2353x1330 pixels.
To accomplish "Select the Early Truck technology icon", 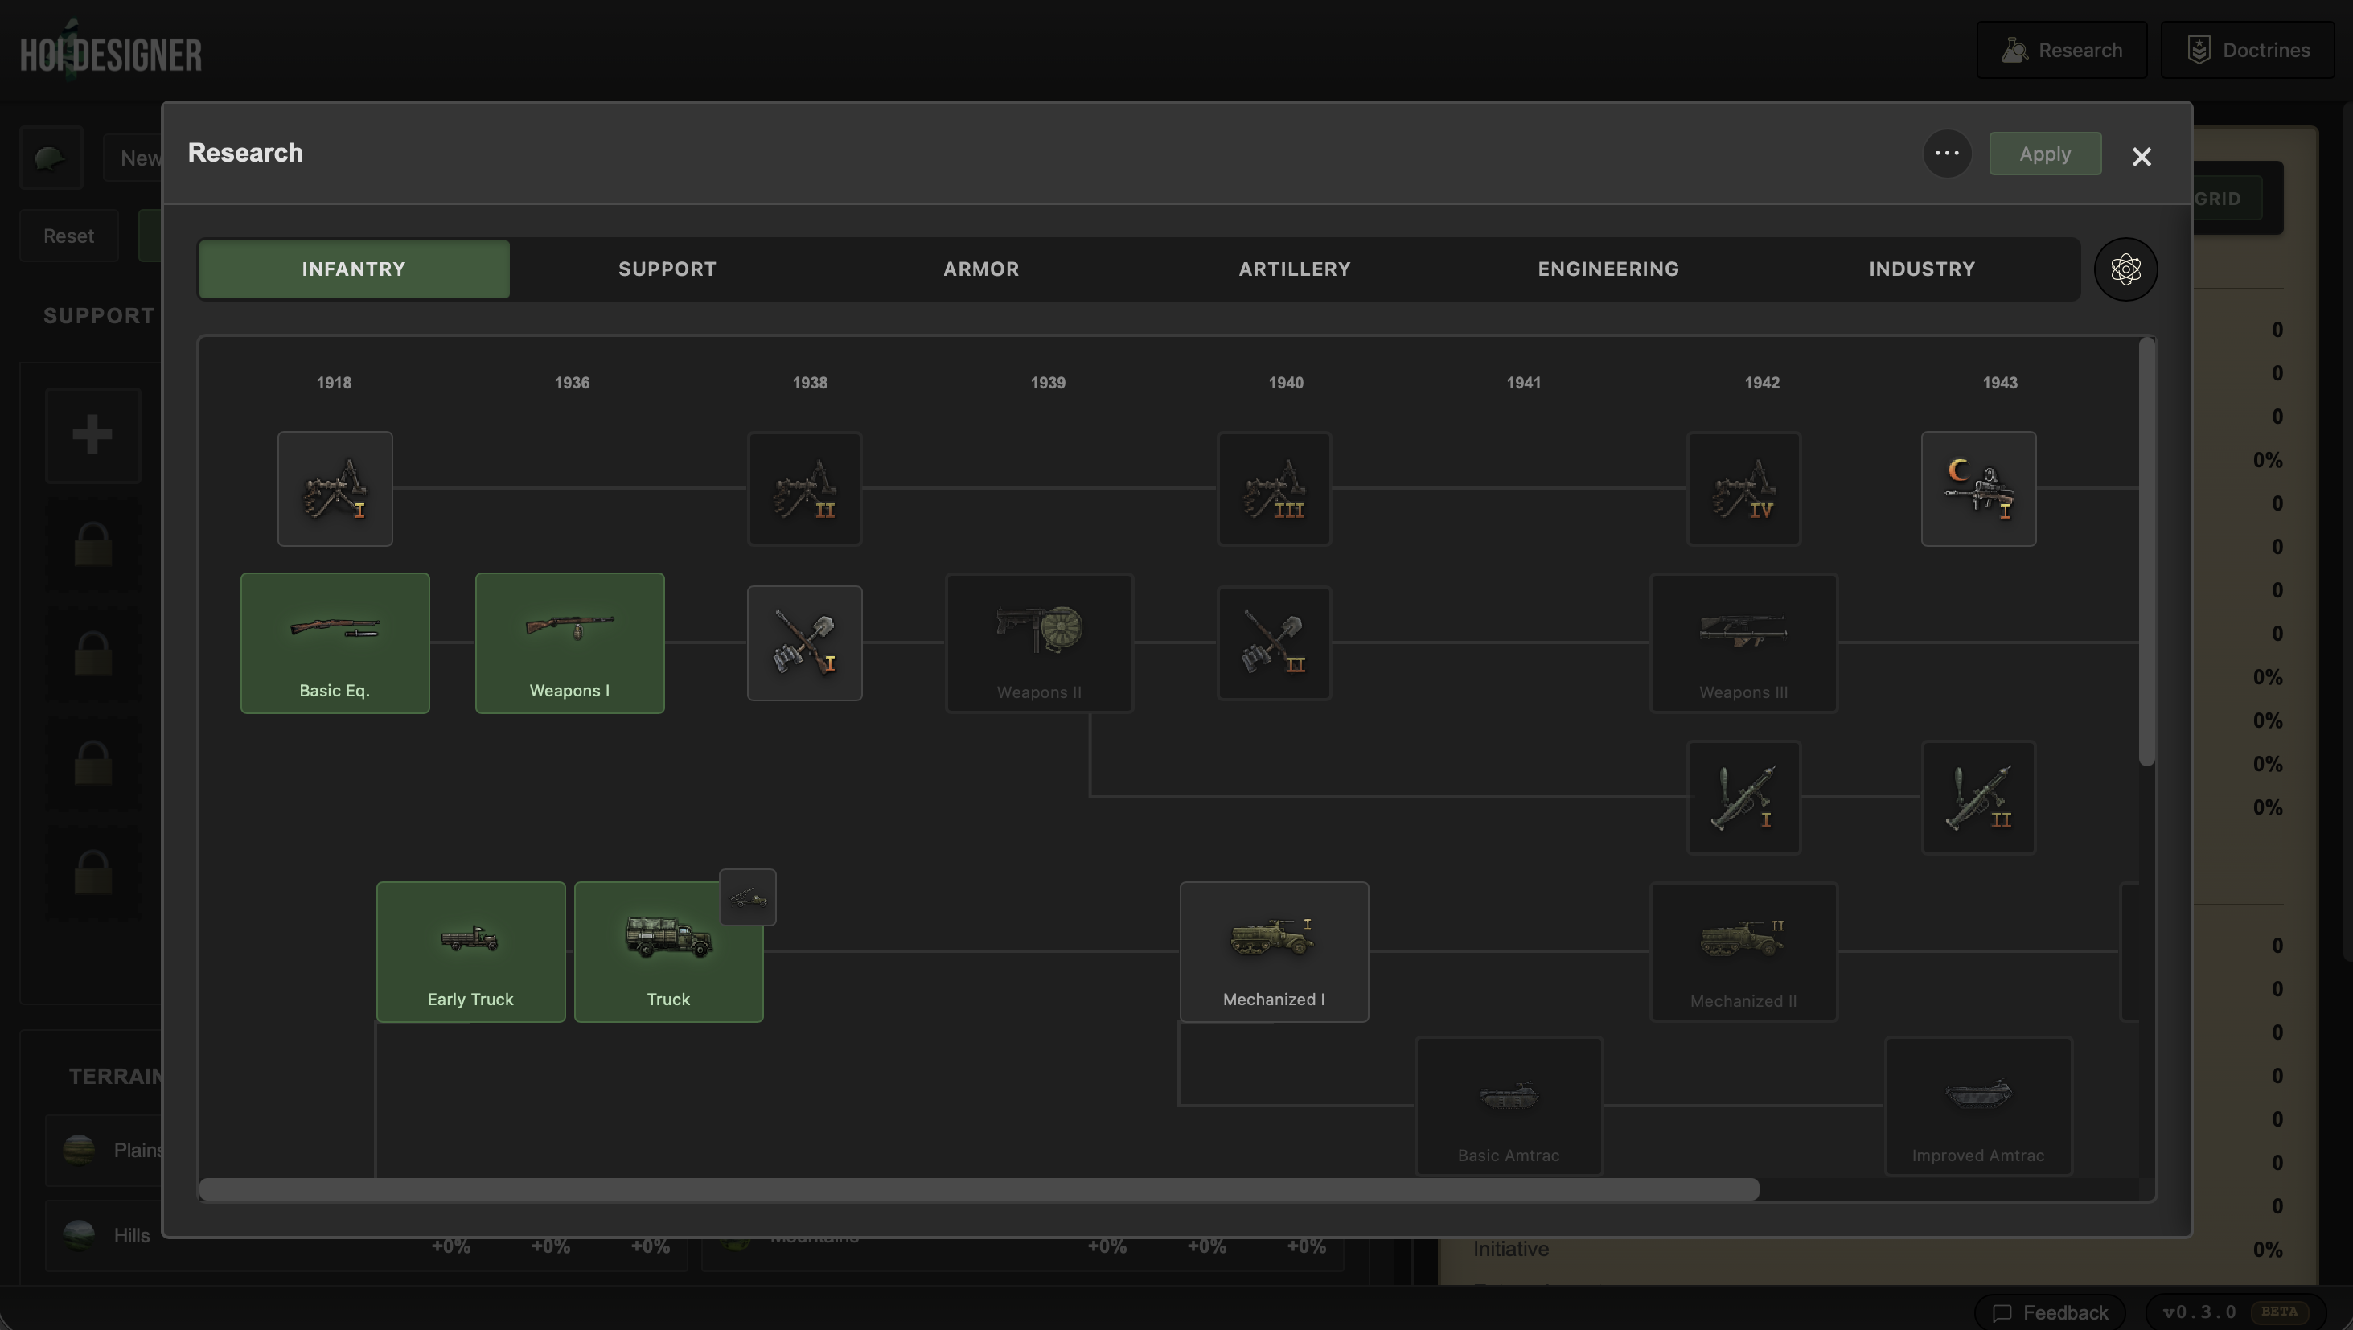I will 470,950.
